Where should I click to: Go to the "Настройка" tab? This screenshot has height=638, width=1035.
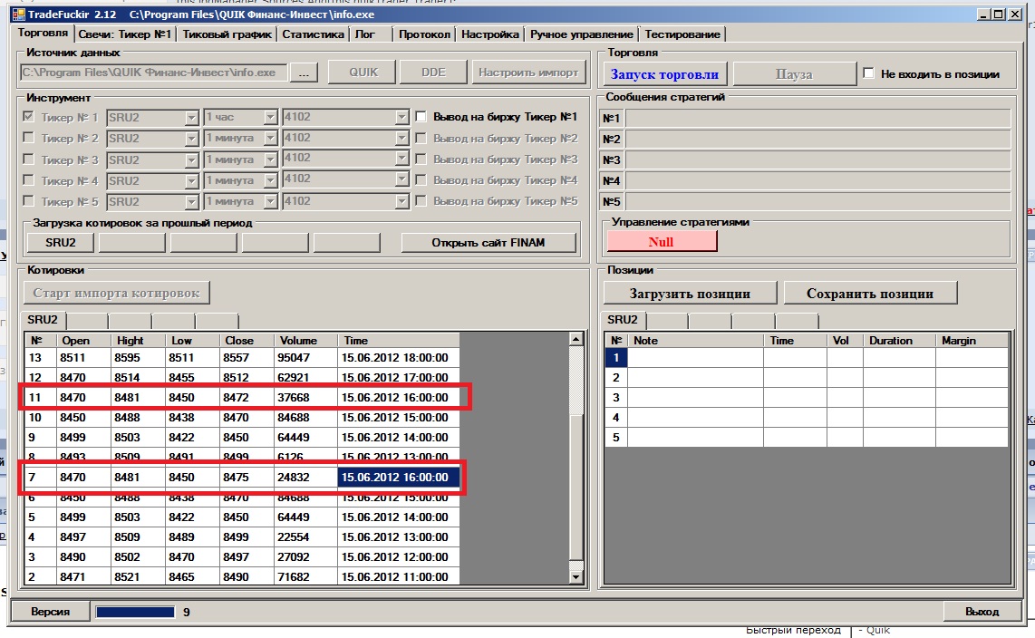pyautogui.click(x=489, y=34)
